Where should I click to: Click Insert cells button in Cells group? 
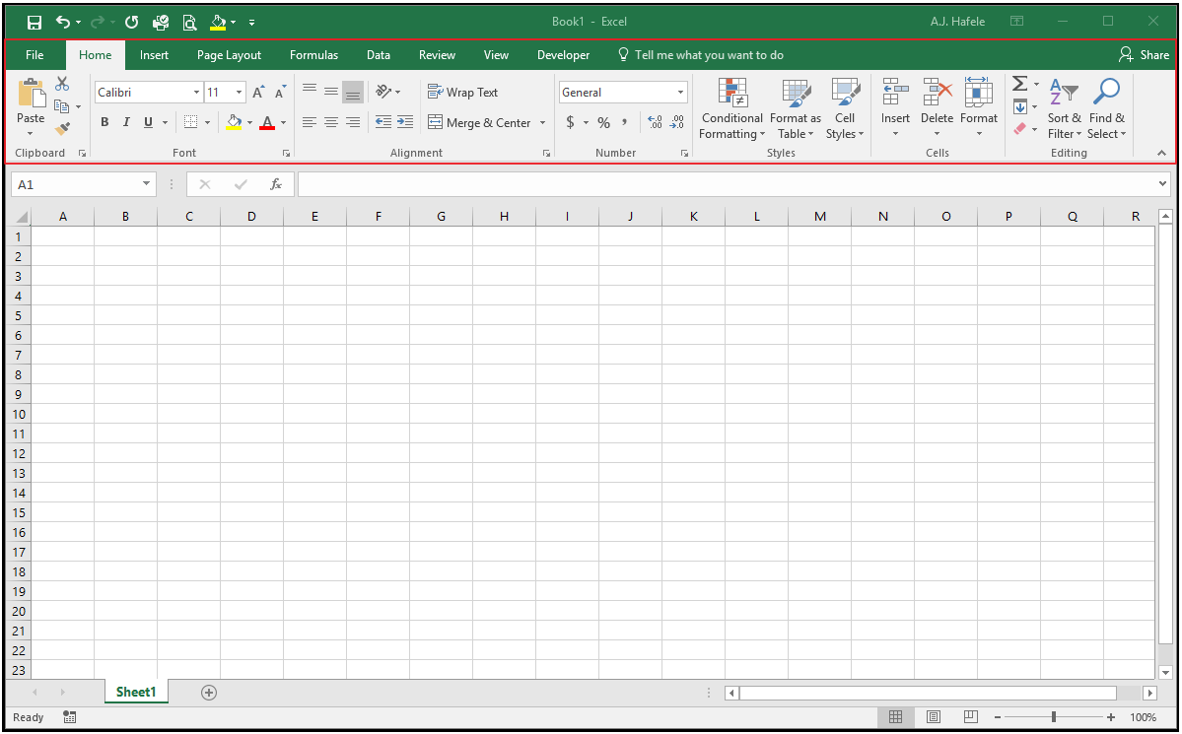pyautogui.click(x=895, y=107)
